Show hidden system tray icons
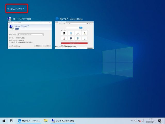 point(132,121)
